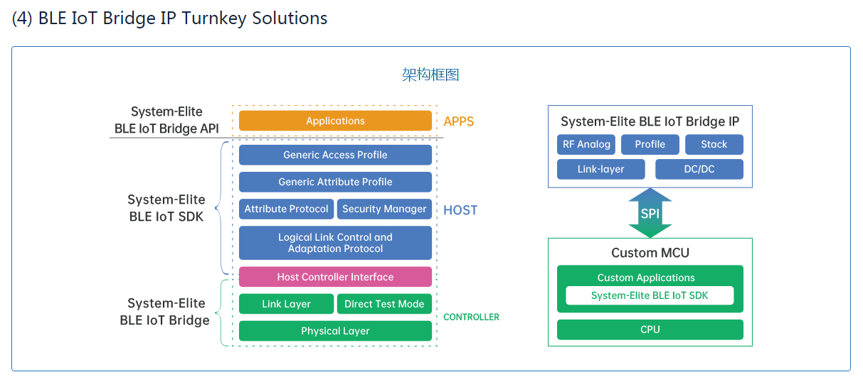The height and width of the screenshot is (377, 863).
Task: Click the Direct Test Mode block
Action: (x=384, y=304)
